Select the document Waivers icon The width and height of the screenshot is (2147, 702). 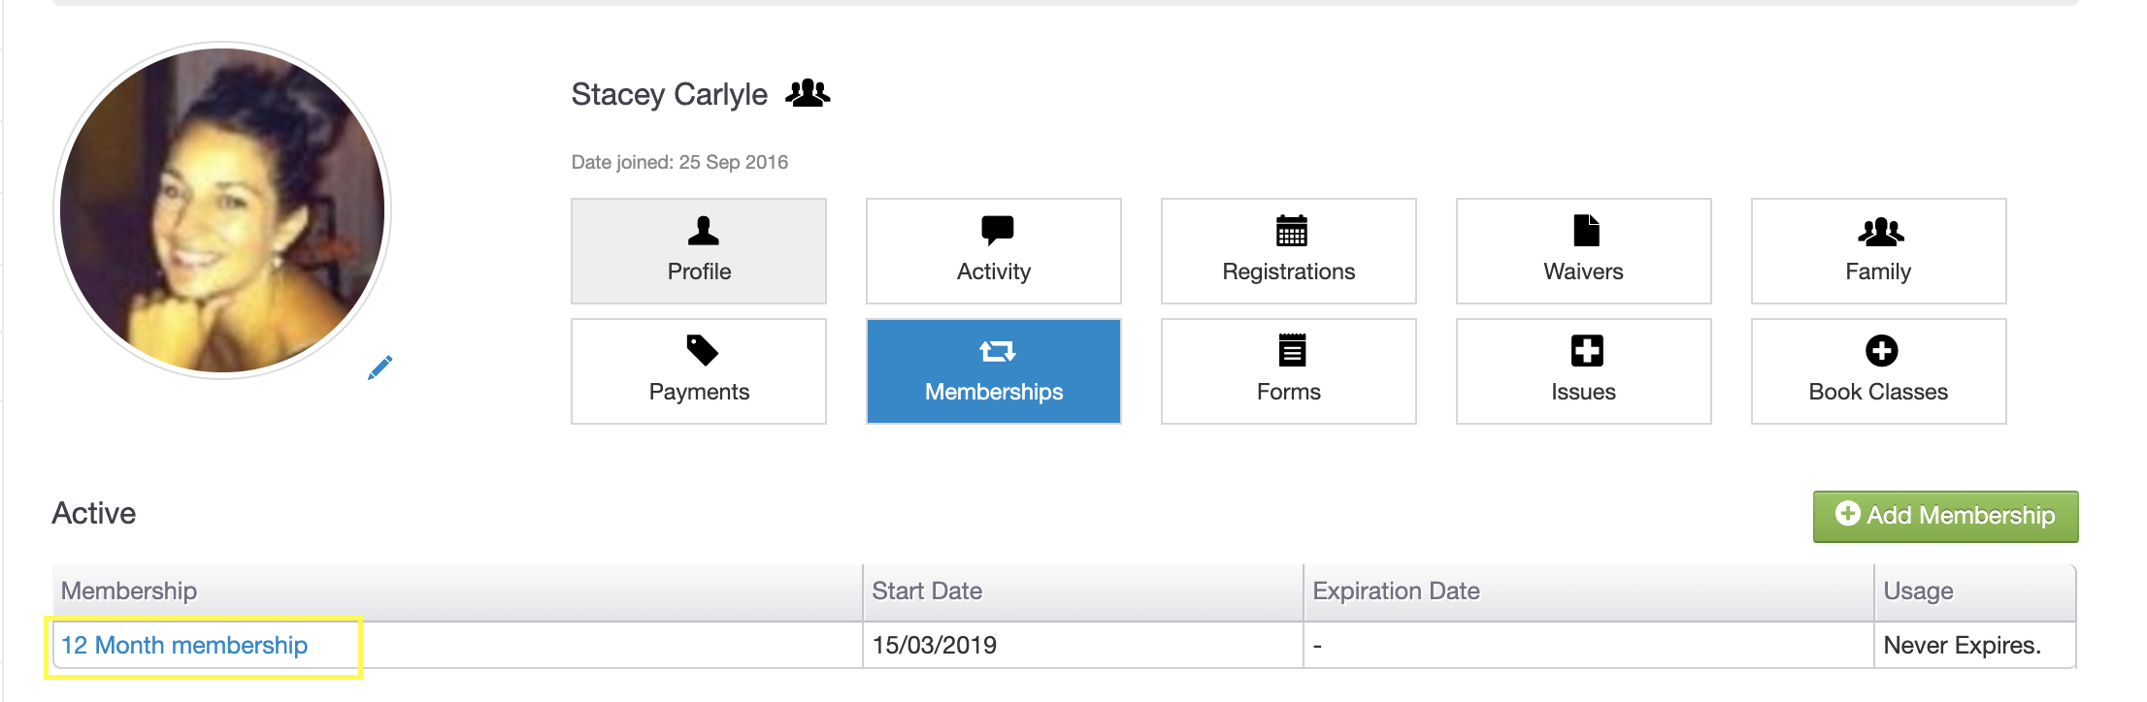tap(1586, 231)
